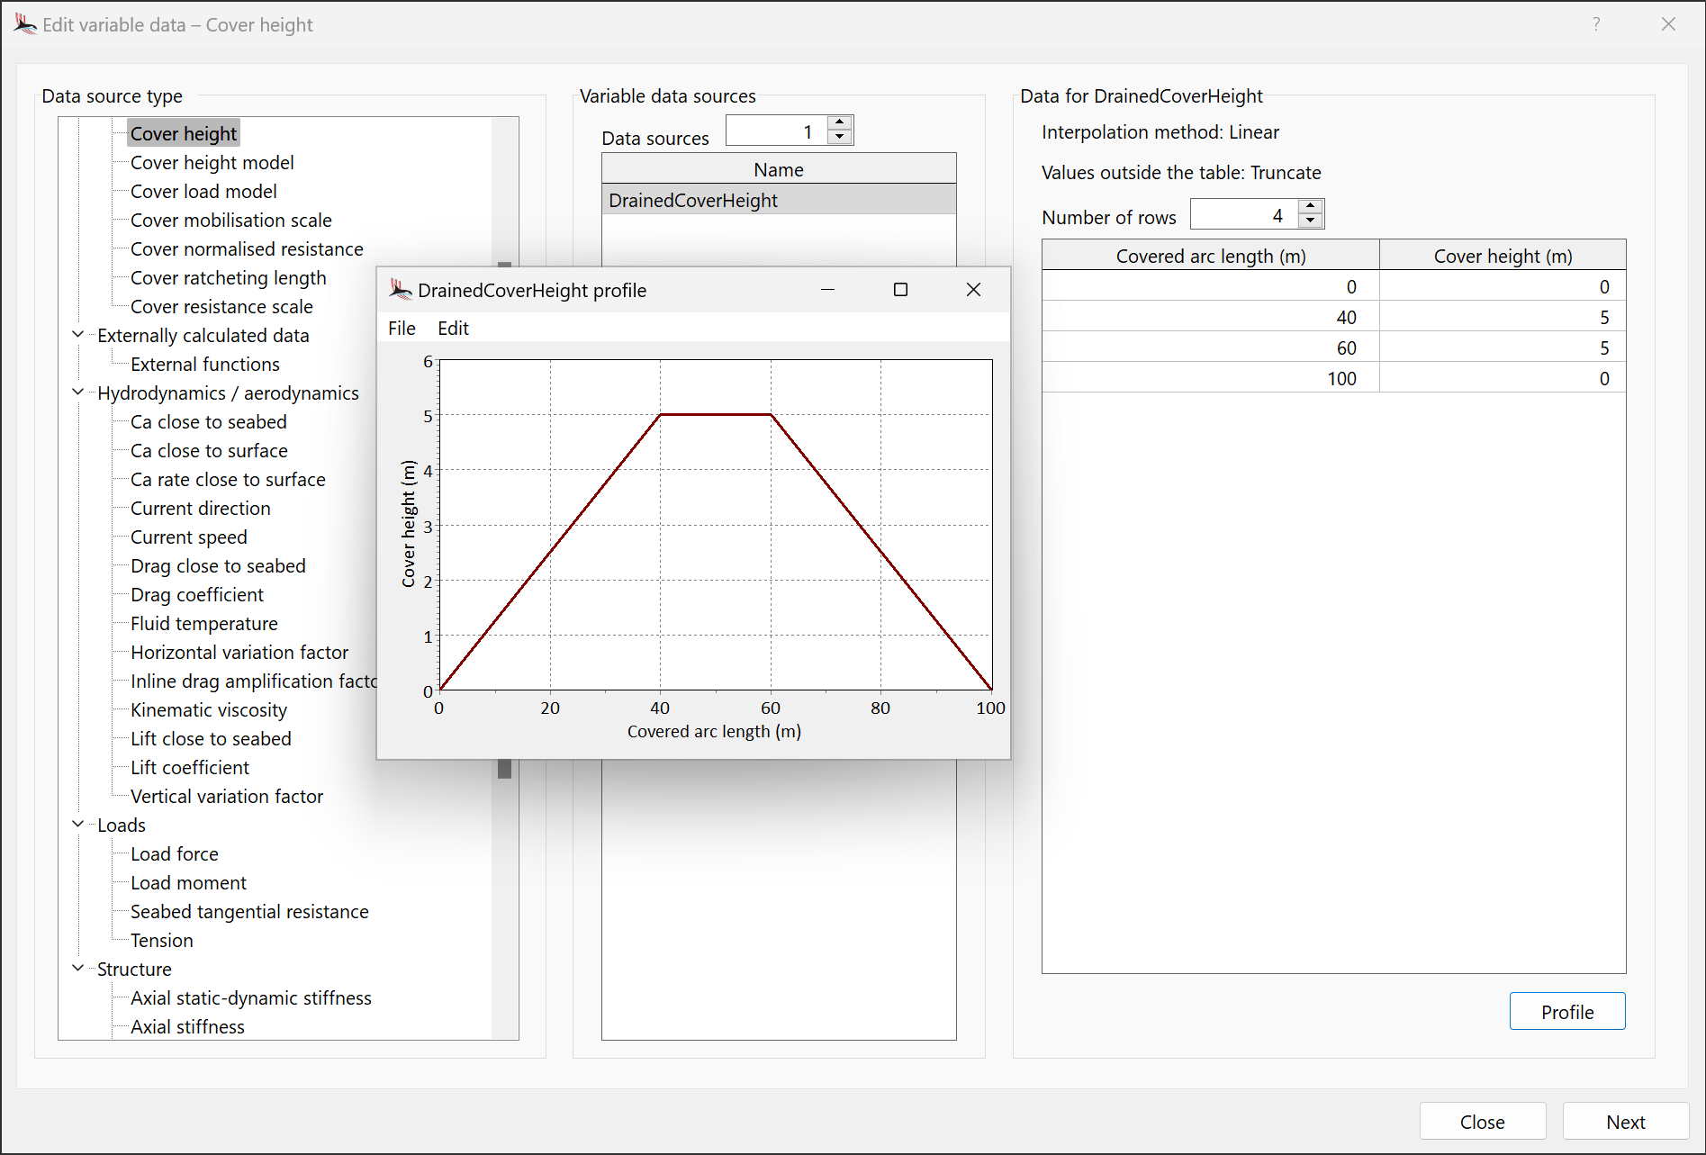The width and height of the screenshot is (1706, 1155).
Task: Collapse the Hydrodynamics / aerodynamics branch
Action: tap(77, 393)
